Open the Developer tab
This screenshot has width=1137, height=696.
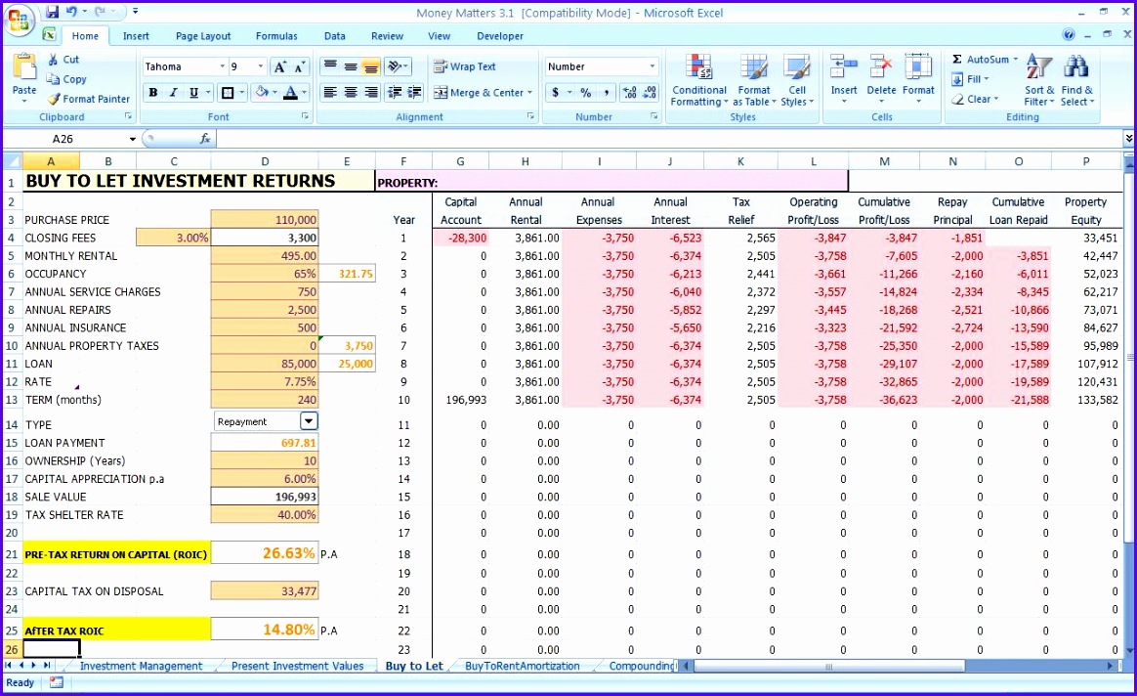tap(499, 35)
